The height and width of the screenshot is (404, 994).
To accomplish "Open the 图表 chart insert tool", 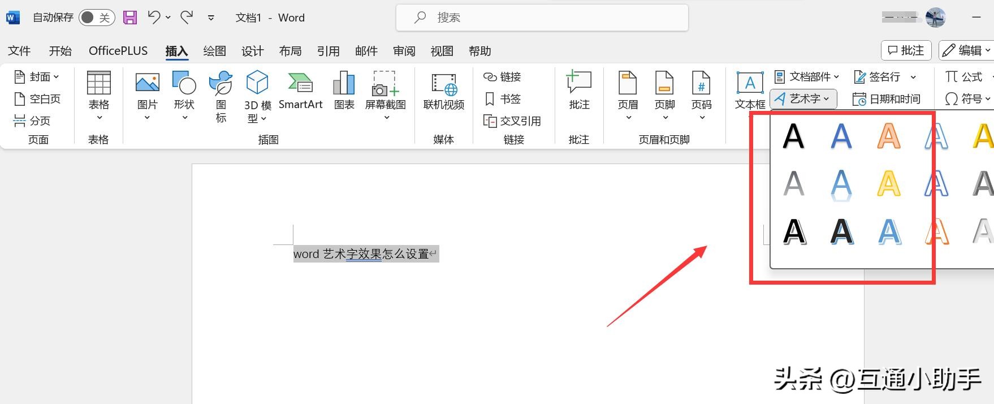I will [344, 91].
